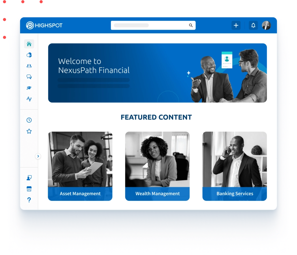
Task: Open the People icon in sidebar
Action: pyautogui.click(x=29, y=66)
